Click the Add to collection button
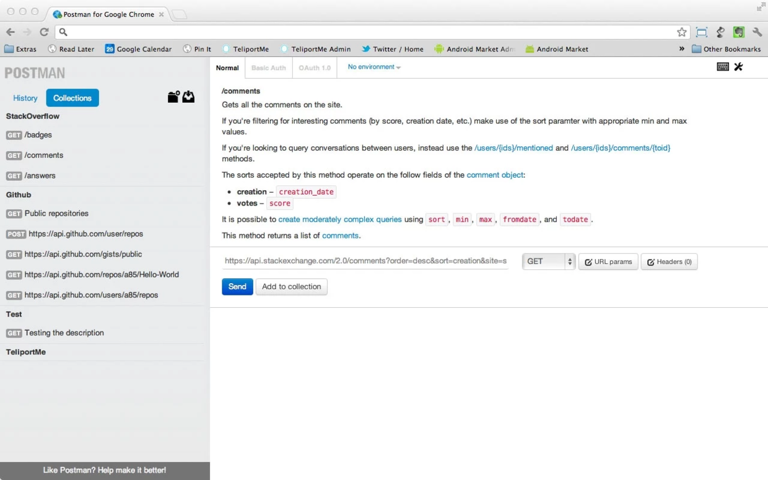Viewport: 768px width, 480px height. click(291, 287)
